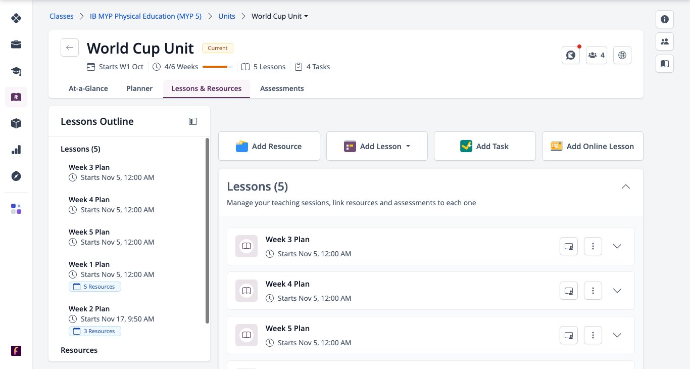The height and width of the screenshot is (369, 690).
Task: Toggle the Lessons Outline panel collapse icon
Action: point(193,121)
